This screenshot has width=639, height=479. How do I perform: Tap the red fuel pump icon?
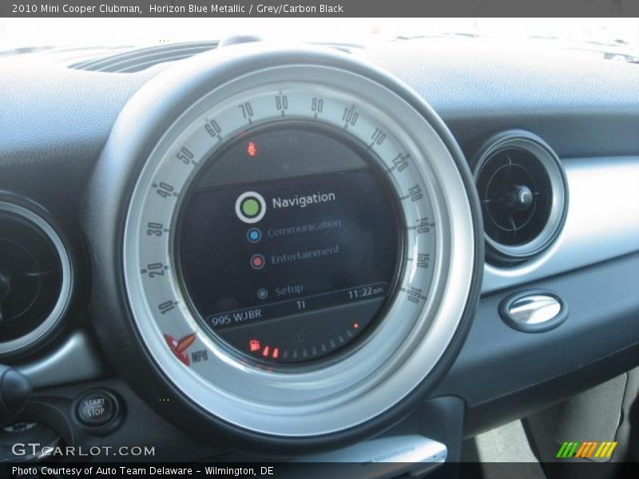[255, 346]
